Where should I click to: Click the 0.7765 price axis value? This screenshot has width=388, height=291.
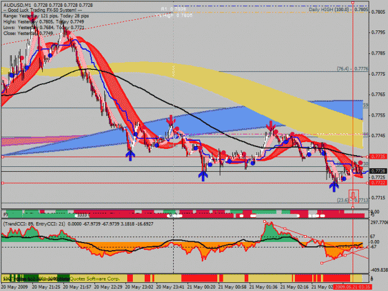click(x=378, y=94)
